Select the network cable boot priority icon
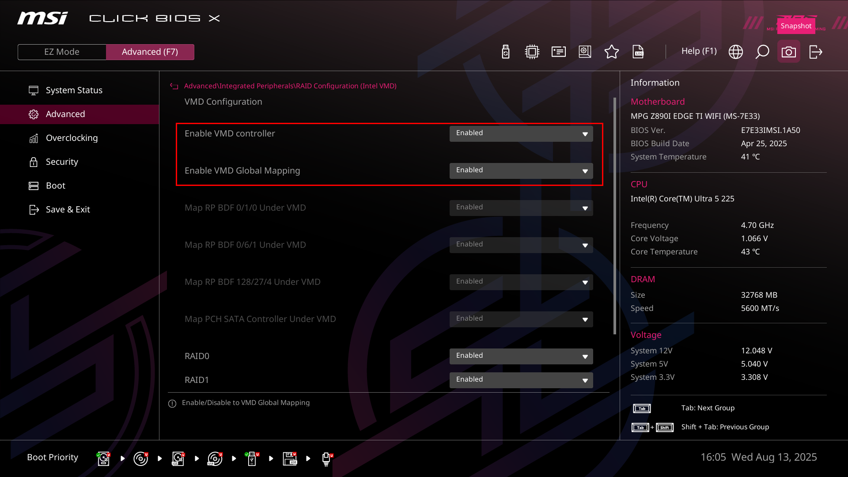The width and height of the screenshot is (848, 477). point(327,459)
